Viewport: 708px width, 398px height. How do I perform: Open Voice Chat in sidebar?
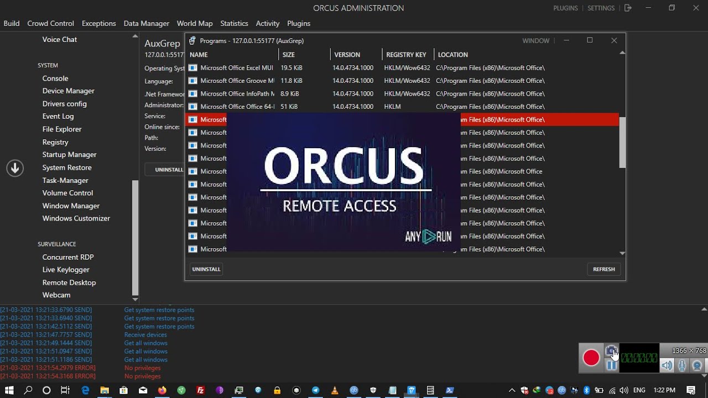click(60, 40)
